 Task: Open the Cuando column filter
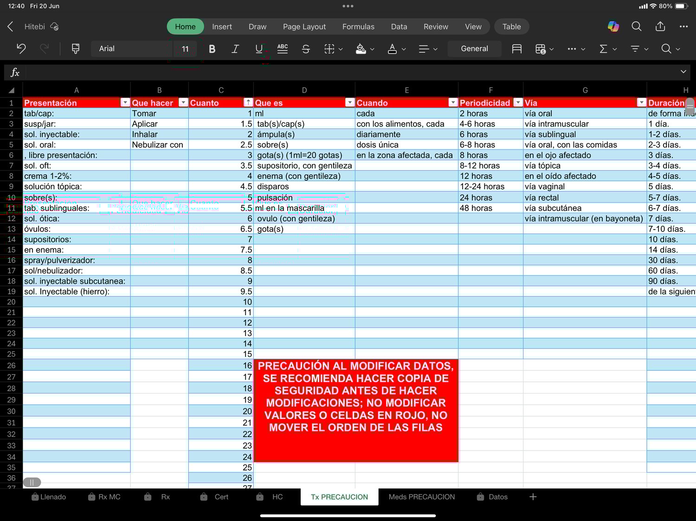pos(453,102)
